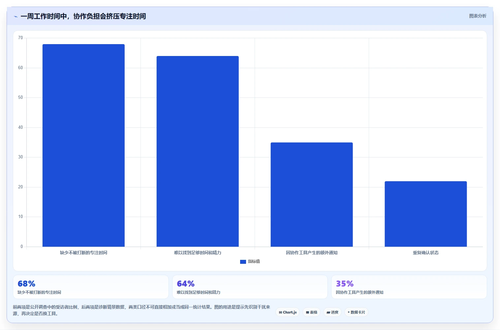Click the 因协作工具产生的额外通知 bar in the chart

click(x=312, y=195)
